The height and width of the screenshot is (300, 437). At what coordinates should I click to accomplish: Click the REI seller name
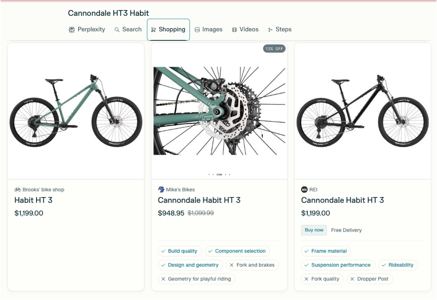[x=313, y=189]
